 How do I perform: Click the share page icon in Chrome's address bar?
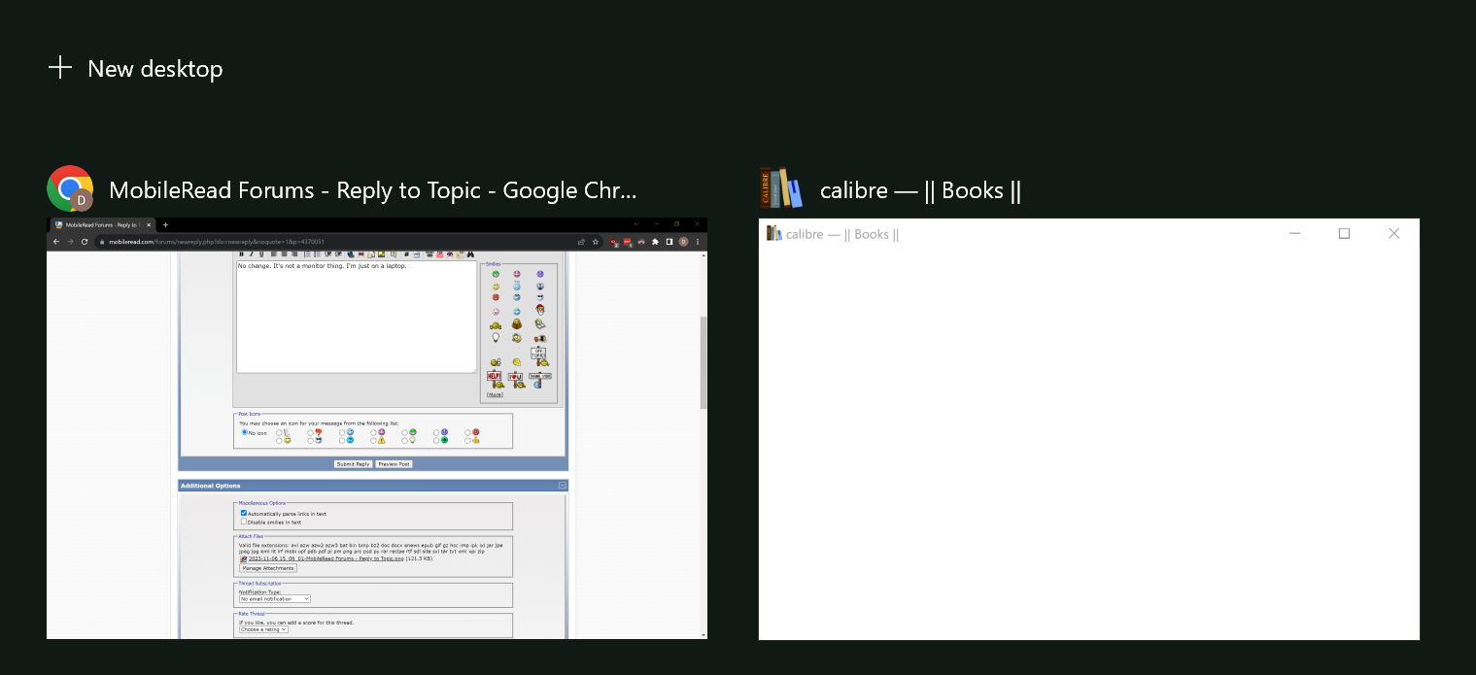(x=581, y=242)
